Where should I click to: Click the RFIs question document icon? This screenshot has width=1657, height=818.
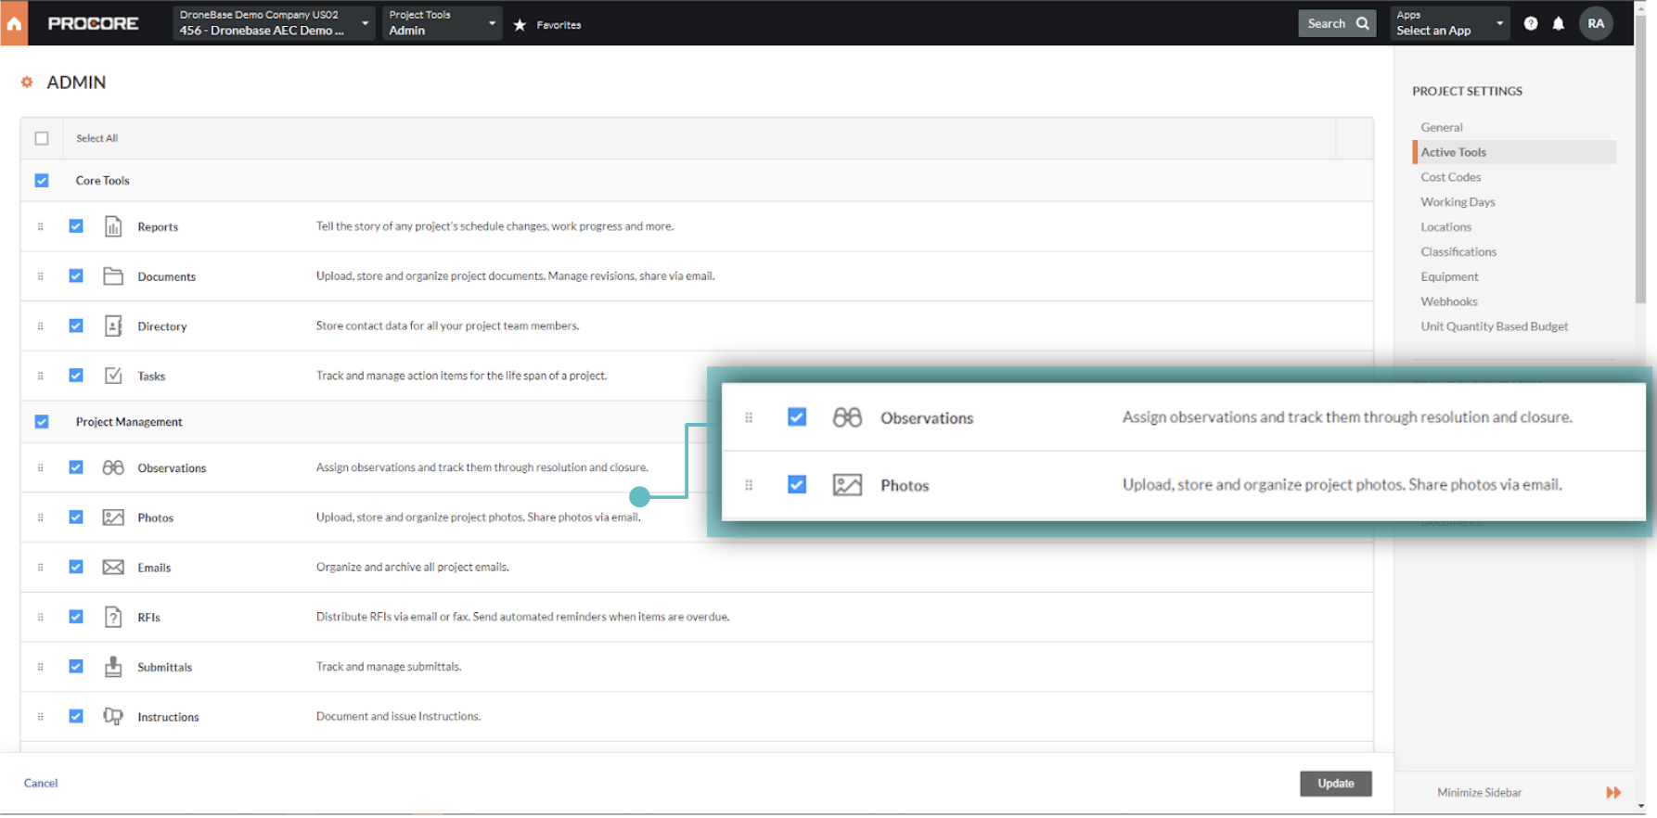[113, 617]
